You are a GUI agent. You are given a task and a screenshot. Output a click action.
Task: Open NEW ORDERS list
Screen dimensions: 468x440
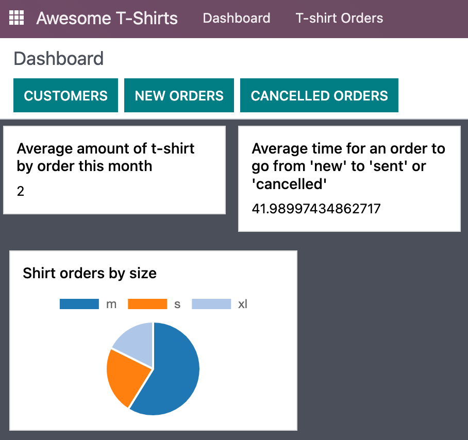pos(179,95)
